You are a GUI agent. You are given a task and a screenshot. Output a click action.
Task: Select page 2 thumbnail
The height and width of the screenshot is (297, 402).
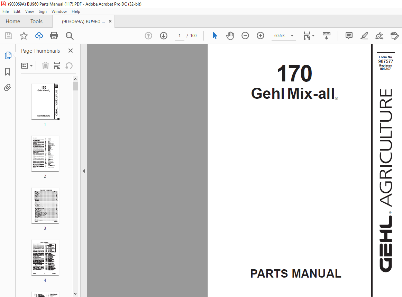(45, 154)
